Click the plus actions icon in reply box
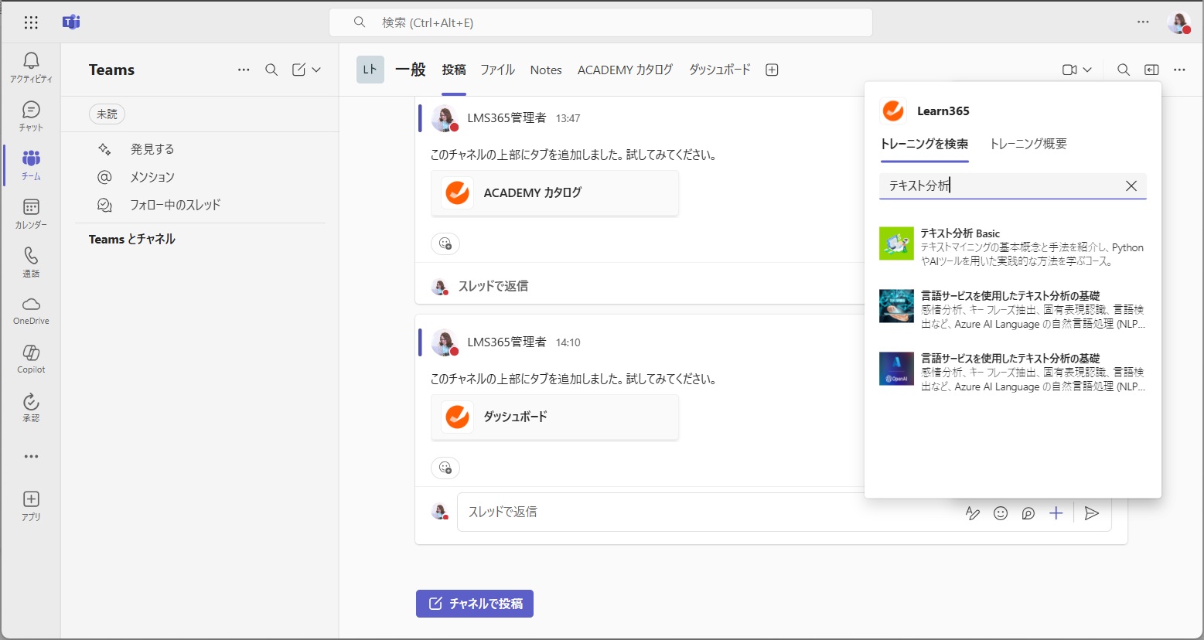The image size is (1204, 640). [1056, 513]
